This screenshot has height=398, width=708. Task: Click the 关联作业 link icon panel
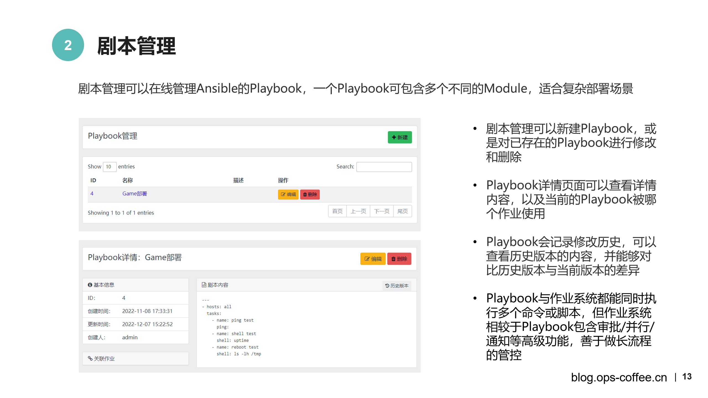pyautogui.click(x=101, y=358)
